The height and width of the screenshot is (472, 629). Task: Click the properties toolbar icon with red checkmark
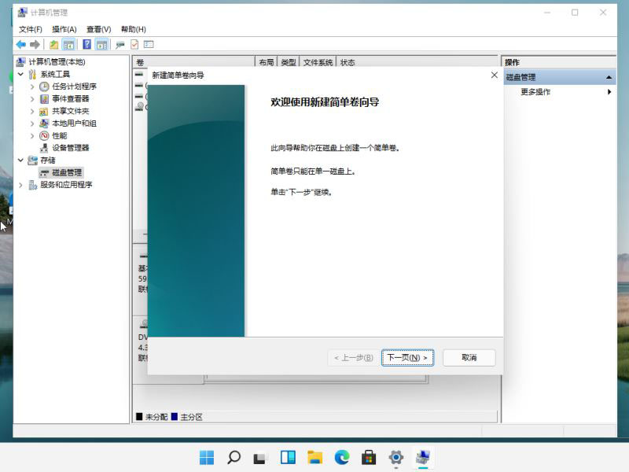[x=133, y=44]
